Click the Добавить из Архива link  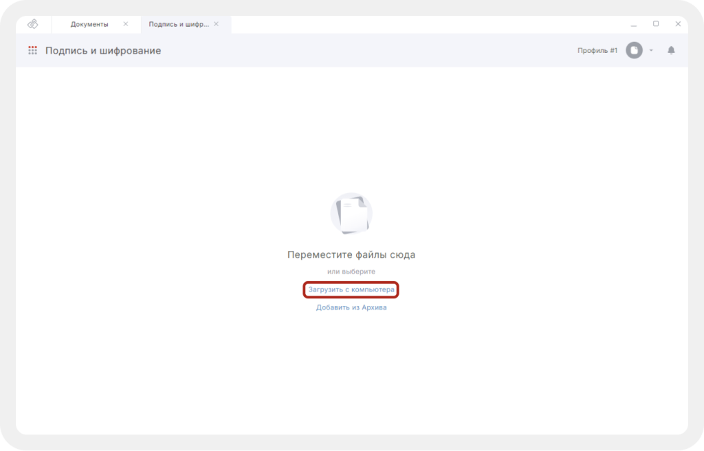tap(351, 307)
